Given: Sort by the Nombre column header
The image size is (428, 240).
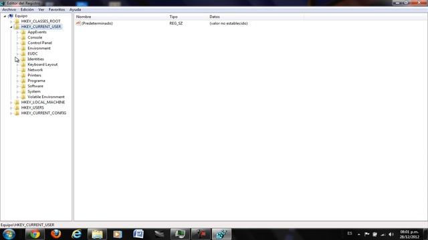Looking at the screenshot, I should (x=120, y=17).
